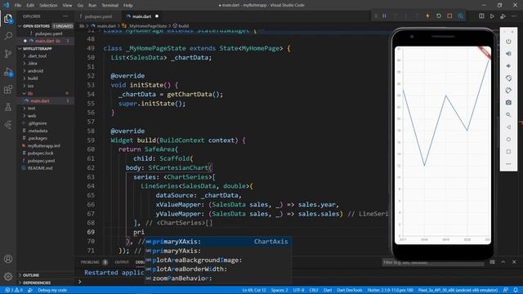
Task: Open the Help menu
Action: [x=128, y=5]
